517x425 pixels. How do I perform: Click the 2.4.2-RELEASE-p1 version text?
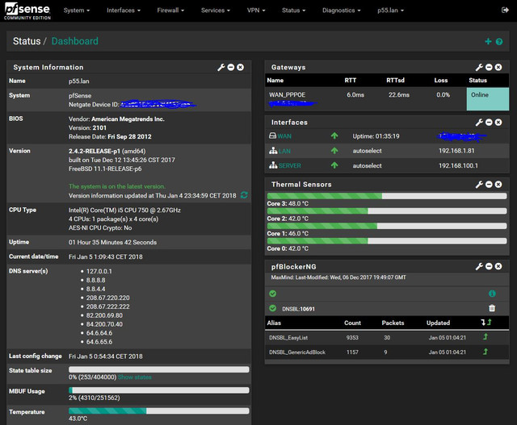pos(95,151)
